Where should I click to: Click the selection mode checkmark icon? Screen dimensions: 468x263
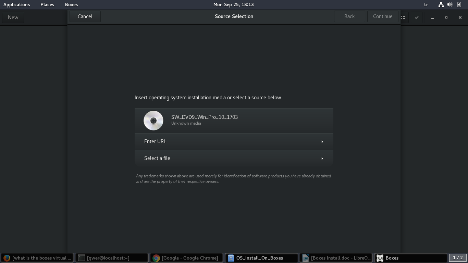417,17
